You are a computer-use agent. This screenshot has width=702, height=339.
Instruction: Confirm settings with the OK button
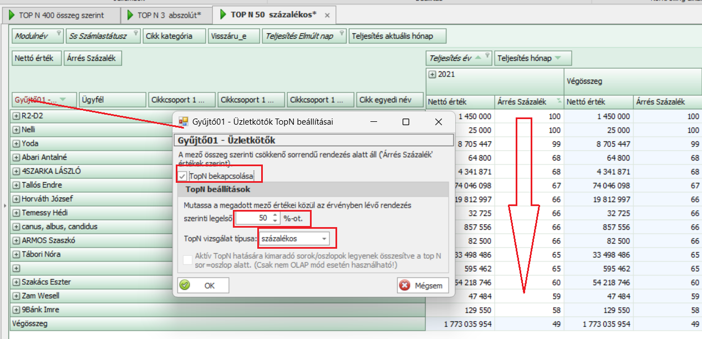[x=203, y=286]
